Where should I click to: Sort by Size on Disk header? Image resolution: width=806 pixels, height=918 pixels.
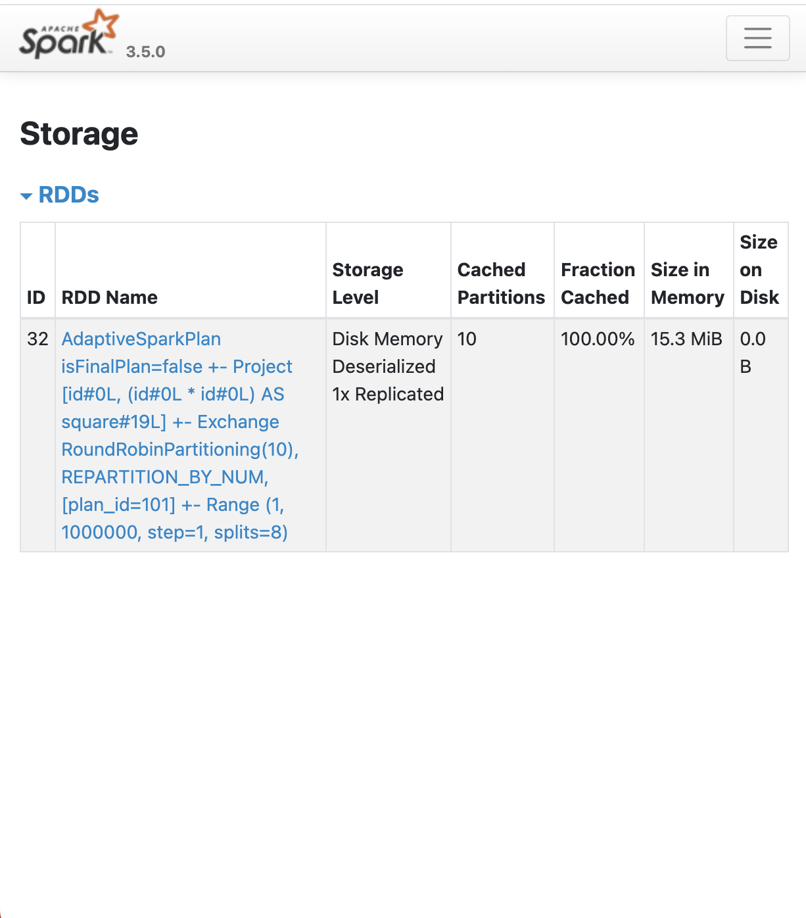(x=759, y=270)
